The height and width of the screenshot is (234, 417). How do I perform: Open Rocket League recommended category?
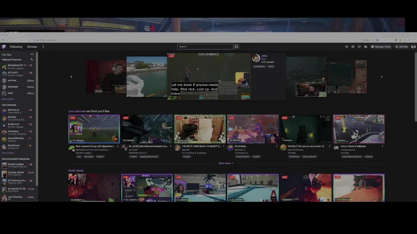[x=18, y=165]
